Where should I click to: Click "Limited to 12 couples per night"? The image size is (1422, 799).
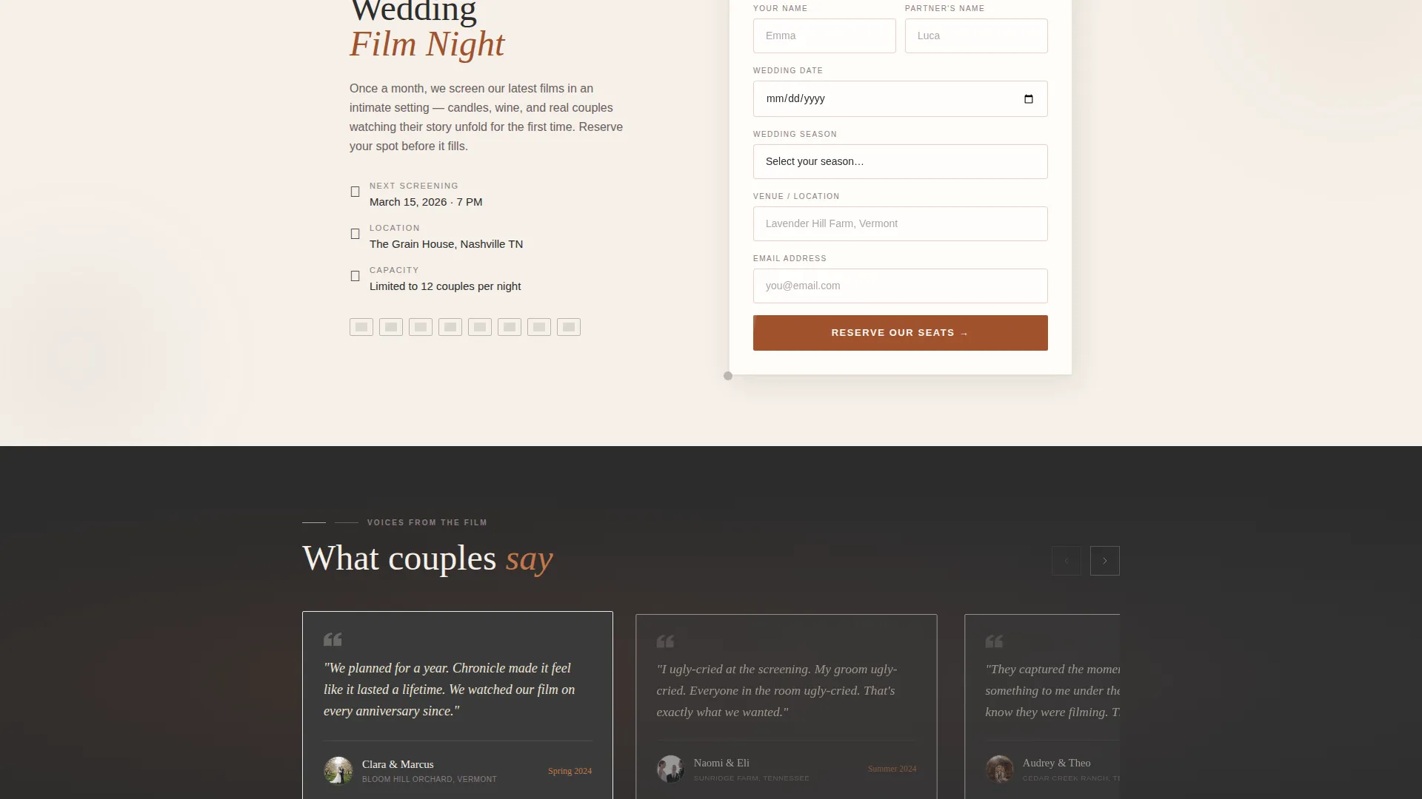click(445, 286)
